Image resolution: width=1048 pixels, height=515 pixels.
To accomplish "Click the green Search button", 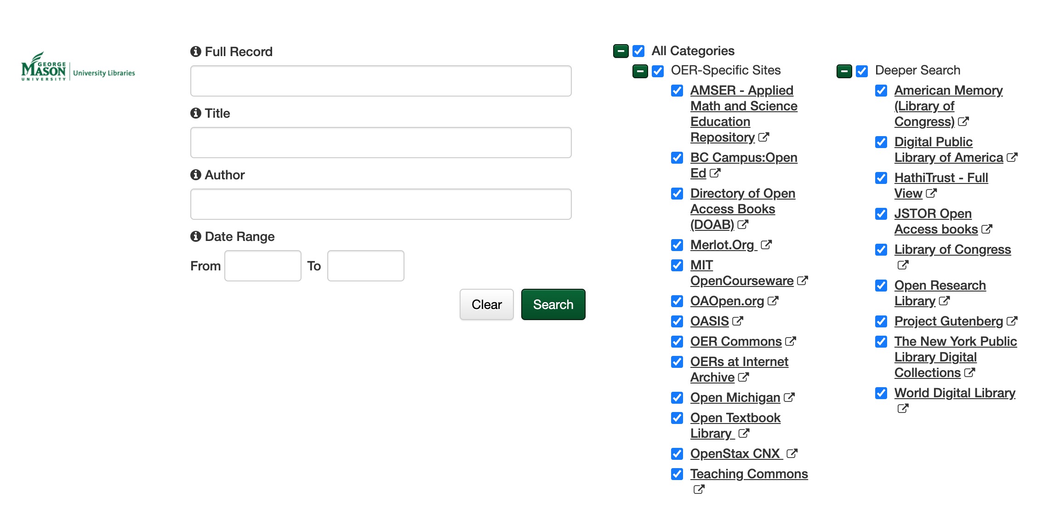I will (x=553, y=304).
